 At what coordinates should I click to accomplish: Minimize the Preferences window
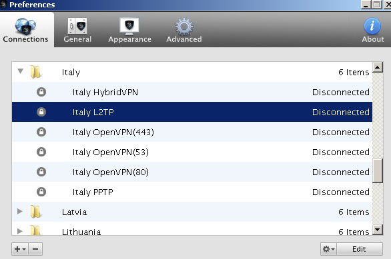coord(366,5)
